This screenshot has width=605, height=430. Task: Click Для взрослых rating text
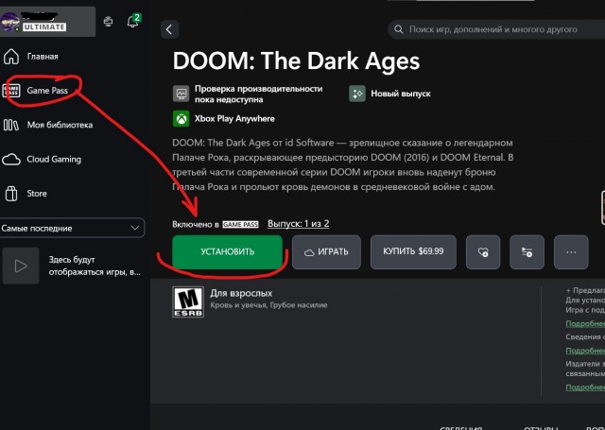241,293
